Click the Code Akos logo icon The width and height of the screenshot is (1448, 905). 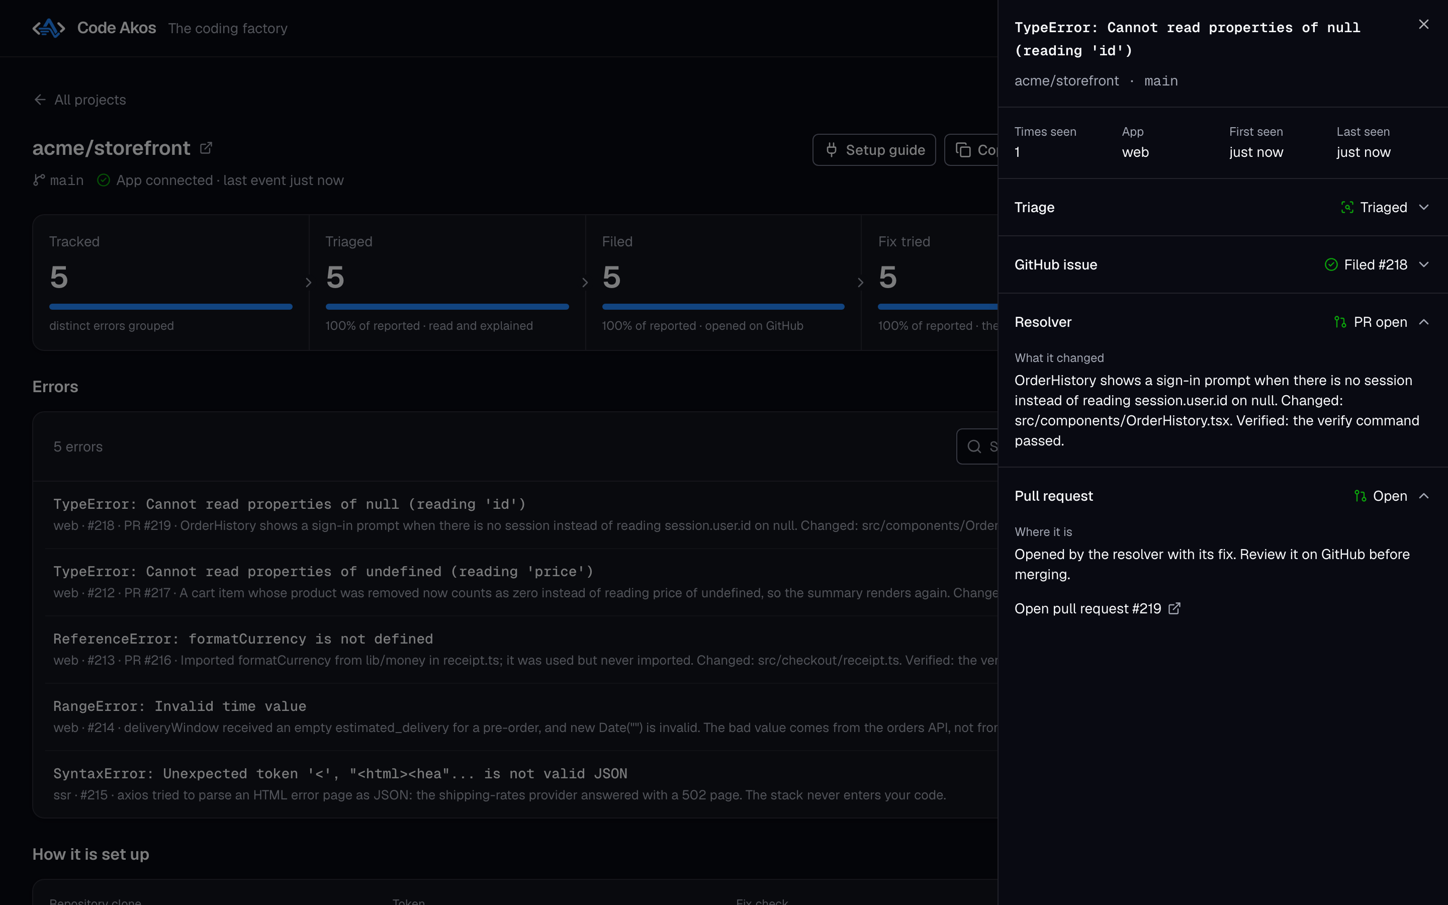(x=48, y=28)
